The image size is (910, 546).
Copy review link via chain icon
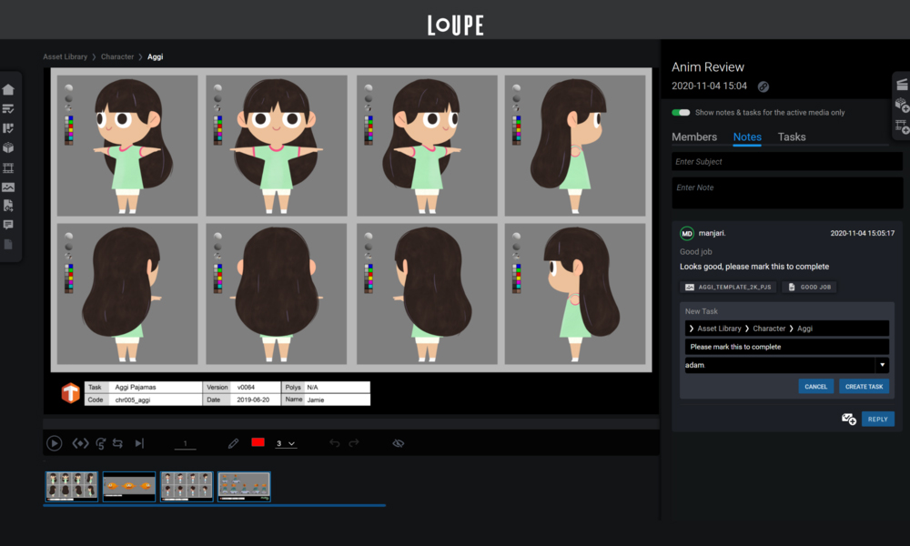point(763,86)
